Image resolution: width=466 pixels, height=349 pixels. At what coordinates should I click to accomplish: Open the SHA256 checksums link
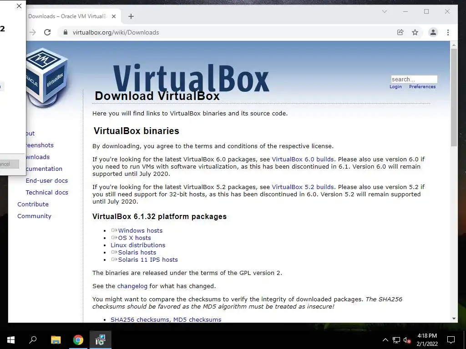click(x=140, y=319)
